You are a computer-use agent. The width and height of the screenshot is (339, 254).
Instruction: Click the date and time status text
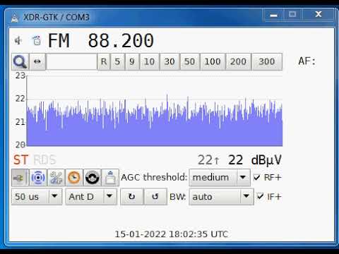(x=172, y=234)
